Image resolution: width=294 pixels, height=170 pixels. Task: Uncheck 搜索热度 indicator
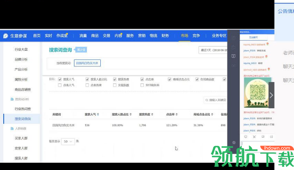pos(115,79)
